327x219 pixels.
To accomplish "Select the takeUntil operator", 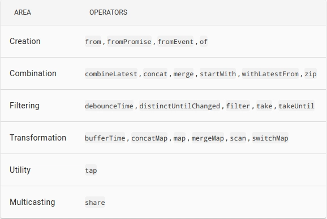I will pos(296,106).
